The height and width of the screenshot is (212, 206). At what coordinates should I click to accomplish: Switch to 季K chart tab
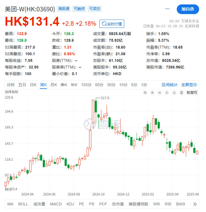pyautogui.click(x=64, y=85)
